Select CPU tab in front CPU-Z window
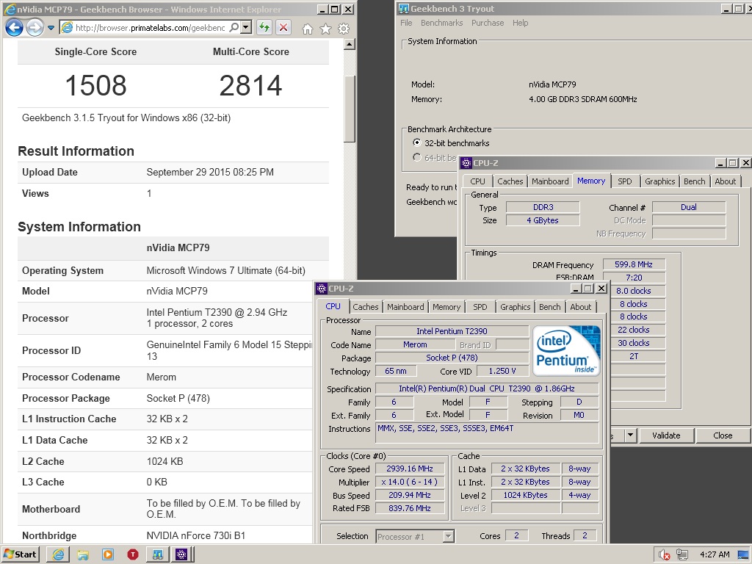752x564 pixels. point(333,306)
